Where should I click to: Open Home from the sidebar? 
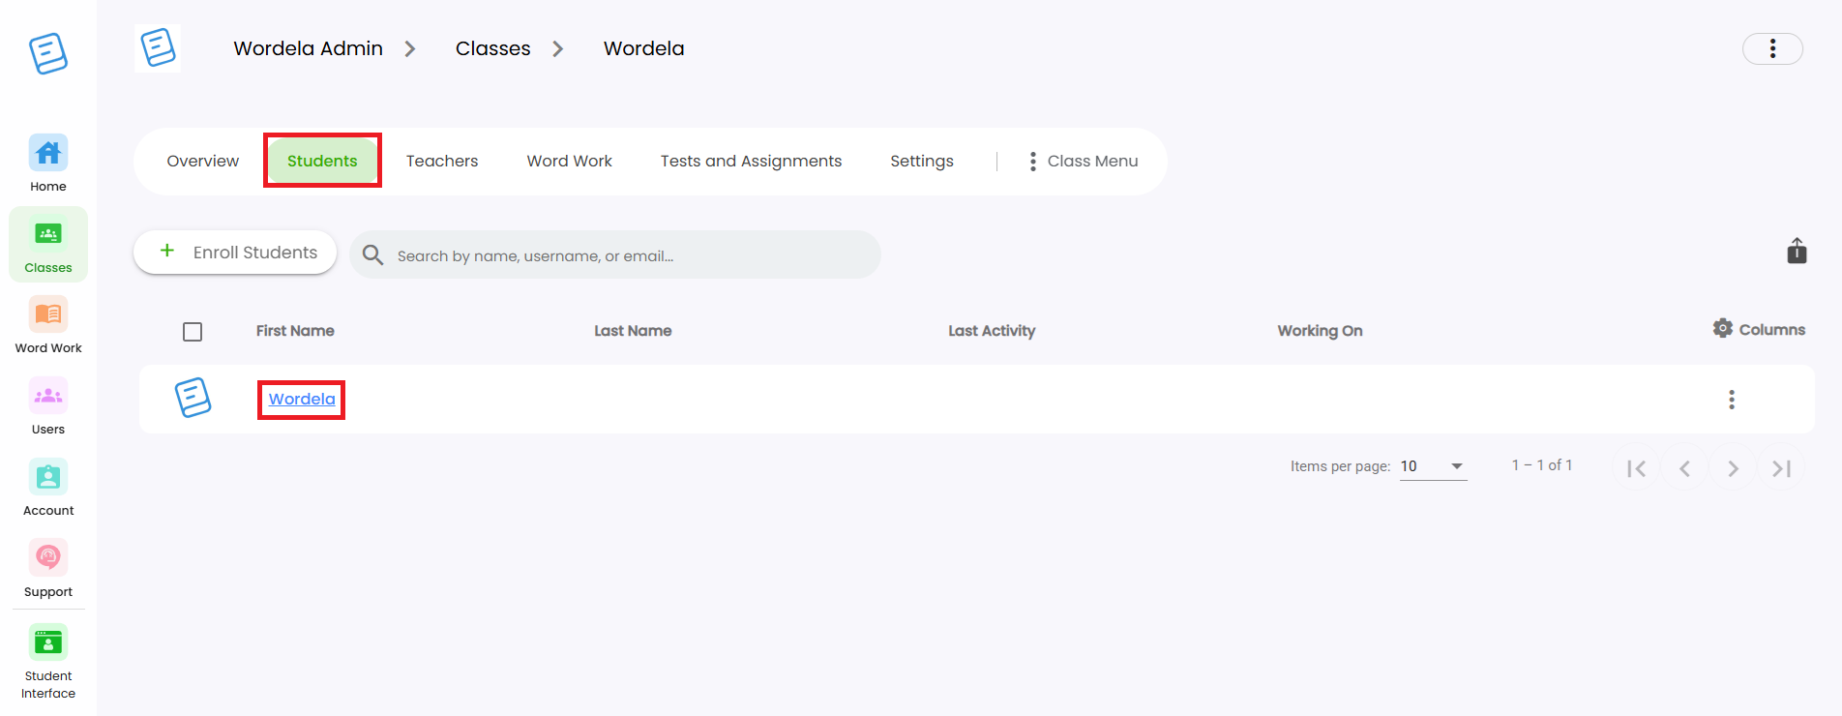pos(48,164)
